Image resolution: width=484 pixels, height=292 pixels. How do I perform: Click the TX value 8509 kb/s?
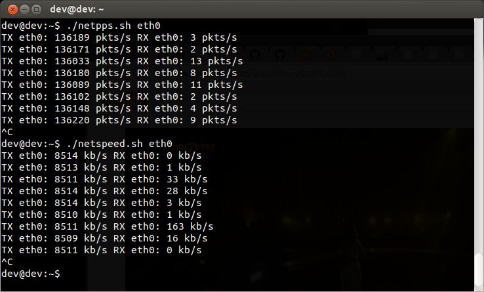pyautogui.click(x=81, y=238)
